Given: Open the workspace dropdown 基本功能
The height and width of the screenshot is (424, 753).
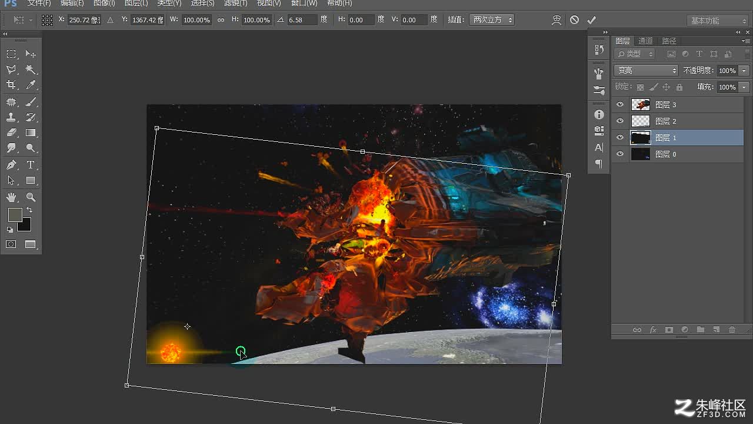Looking at the screenshot, I should coord(717,21).
